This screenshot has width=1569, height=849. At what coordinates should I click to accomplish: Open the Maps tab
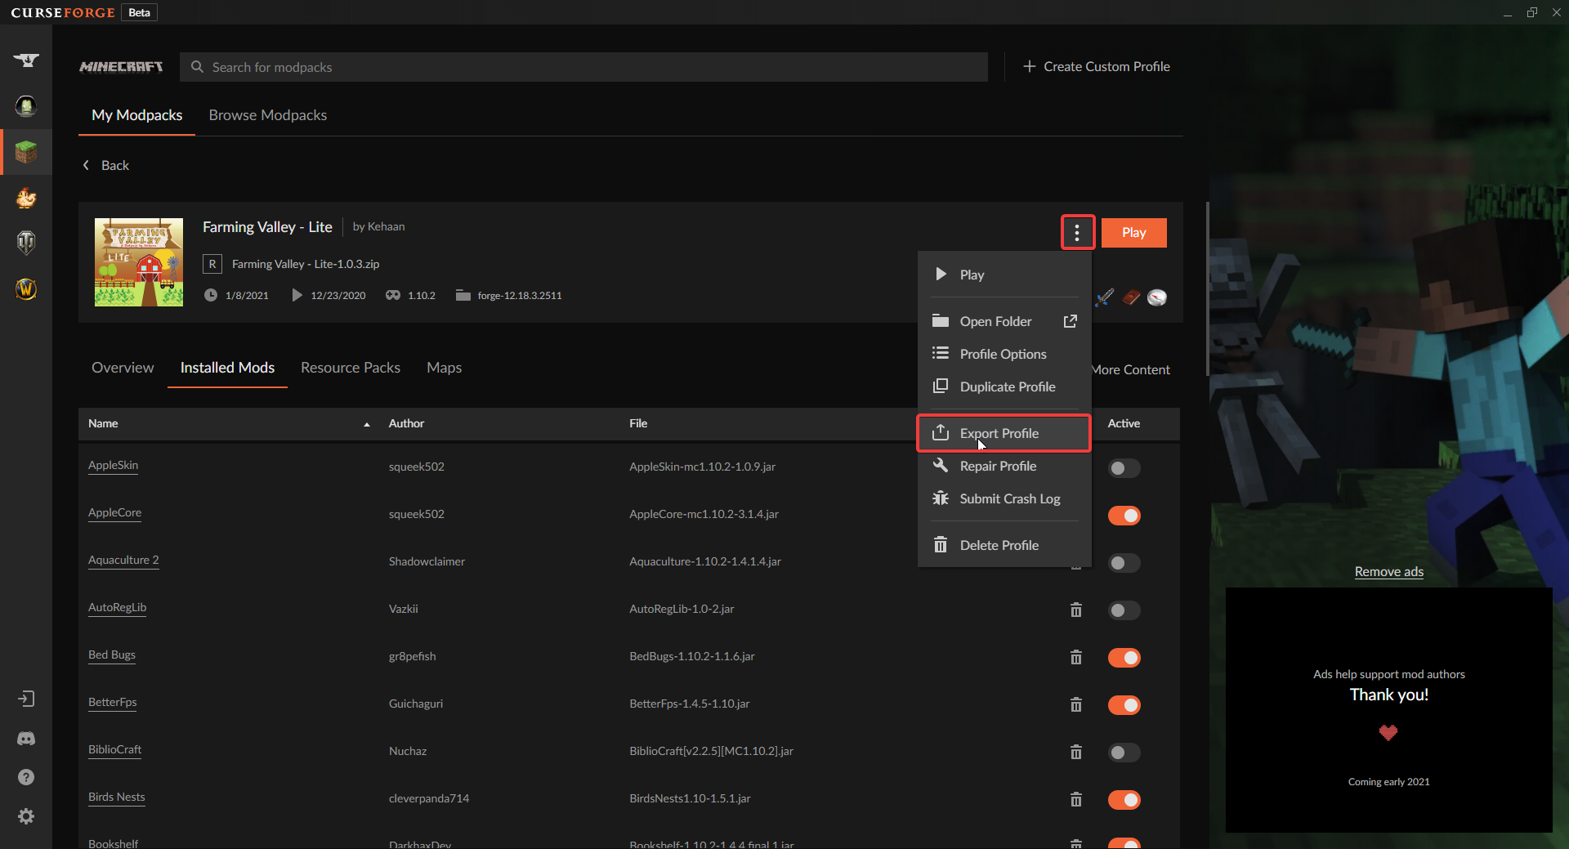point(445,368)
